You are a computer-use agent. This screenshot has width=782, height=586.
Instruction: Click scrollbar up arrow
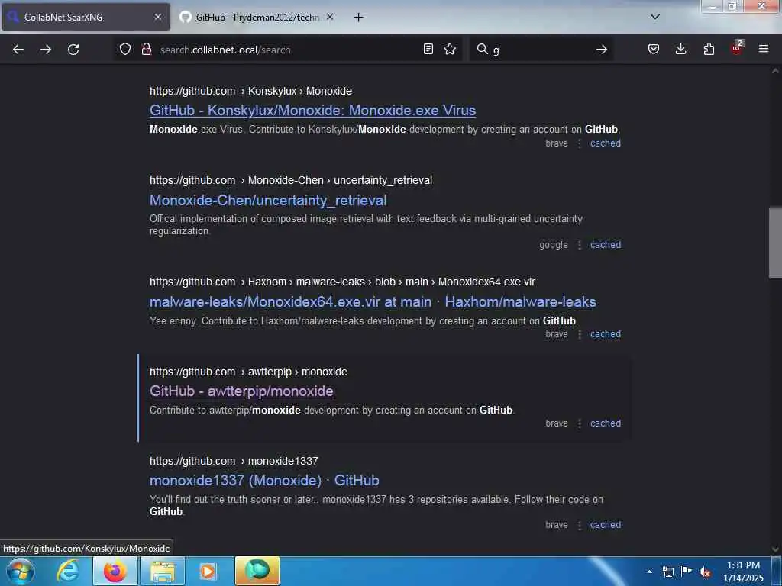775,71
